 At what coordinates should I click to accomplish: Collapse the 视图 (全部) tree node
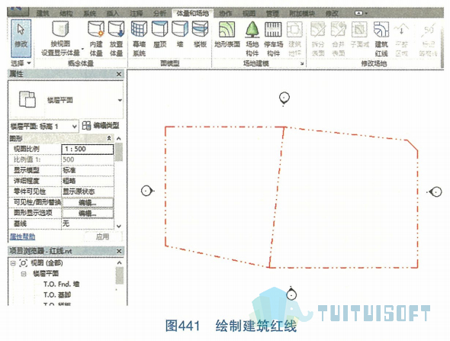(x=13, y=263)
